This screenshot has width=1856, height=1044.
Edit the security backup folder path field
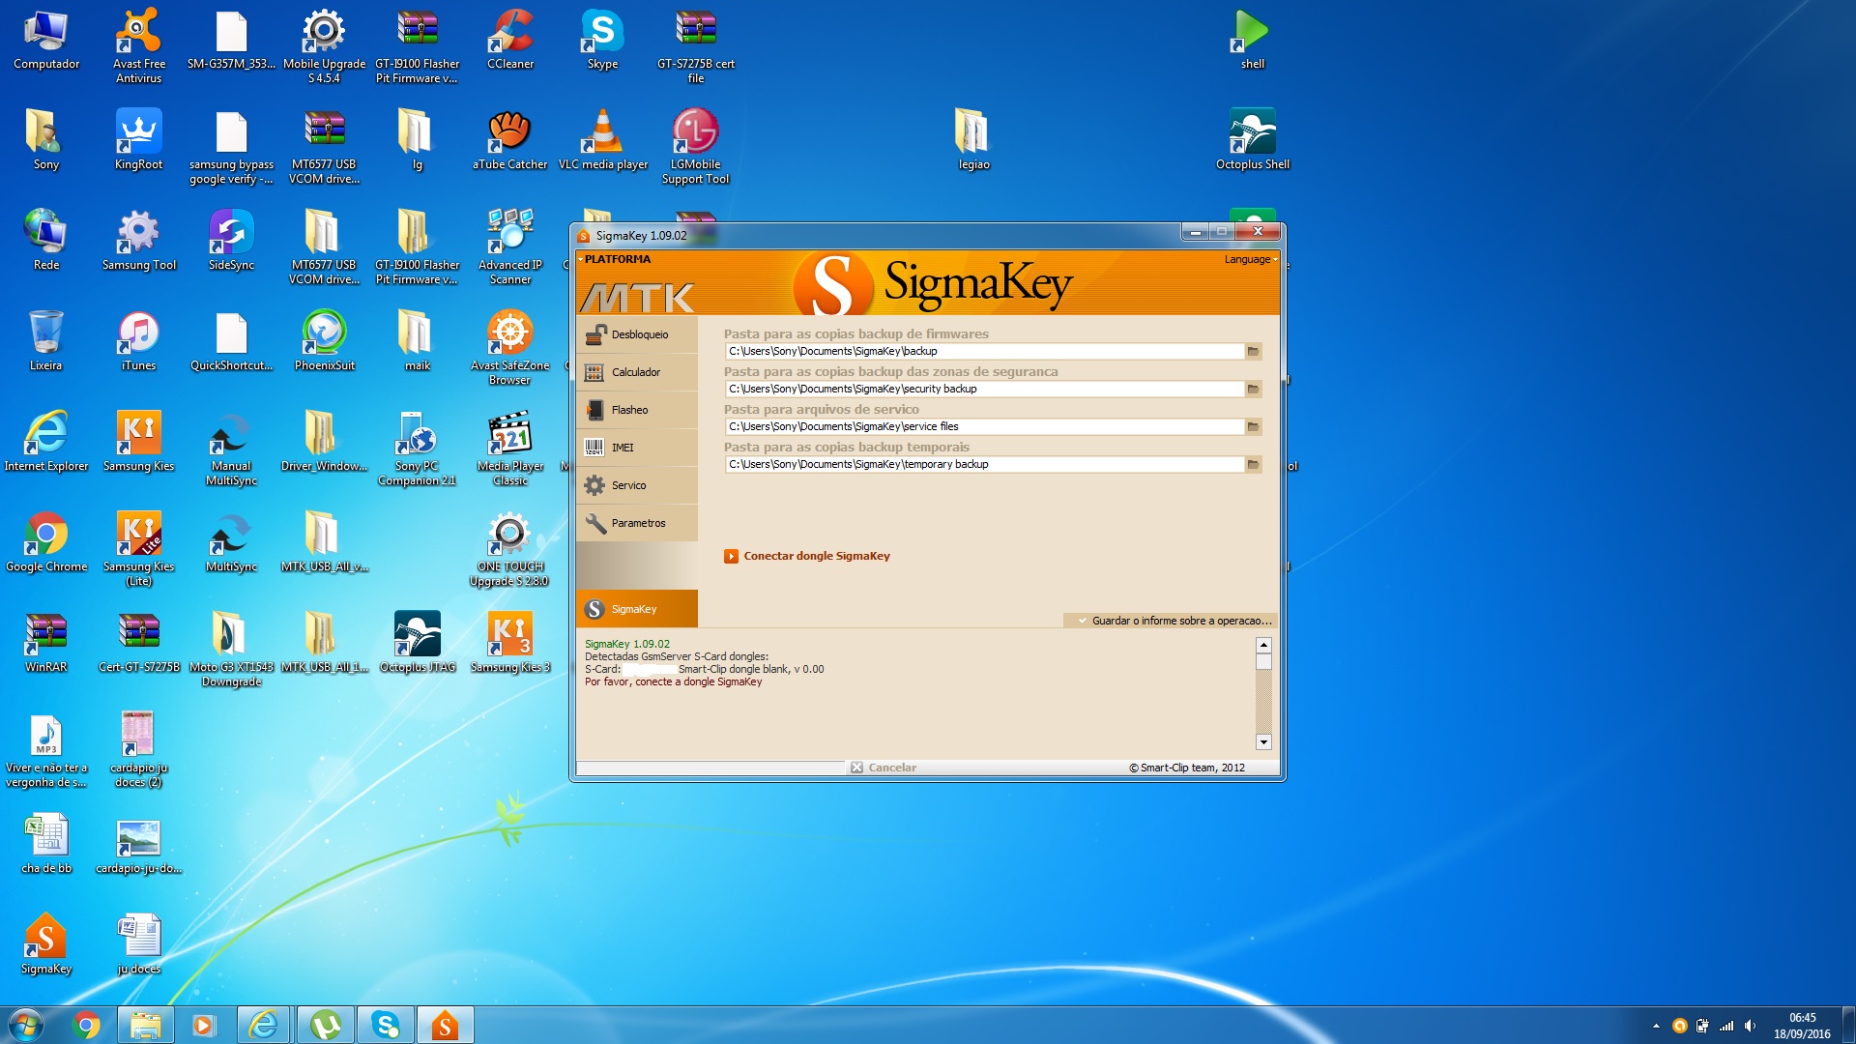pyautogui.click(x=984, y=389)
